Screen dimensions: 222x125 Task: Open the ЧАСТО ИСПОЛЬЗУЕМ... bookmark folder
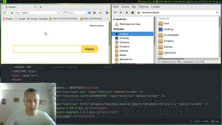click(x=64, y=19)
